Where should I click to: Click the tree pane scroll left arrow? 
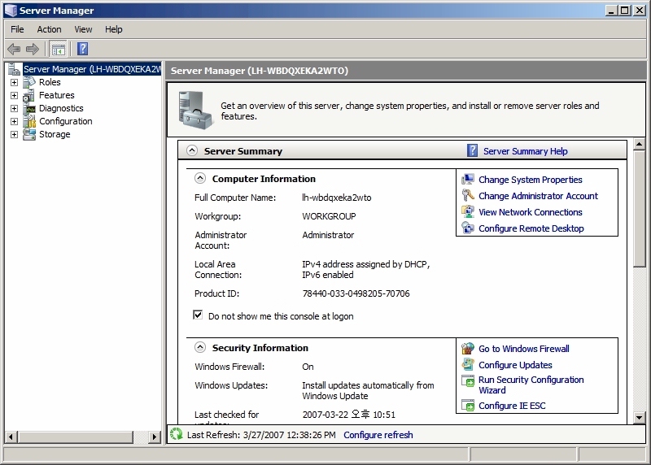point(11,437)
